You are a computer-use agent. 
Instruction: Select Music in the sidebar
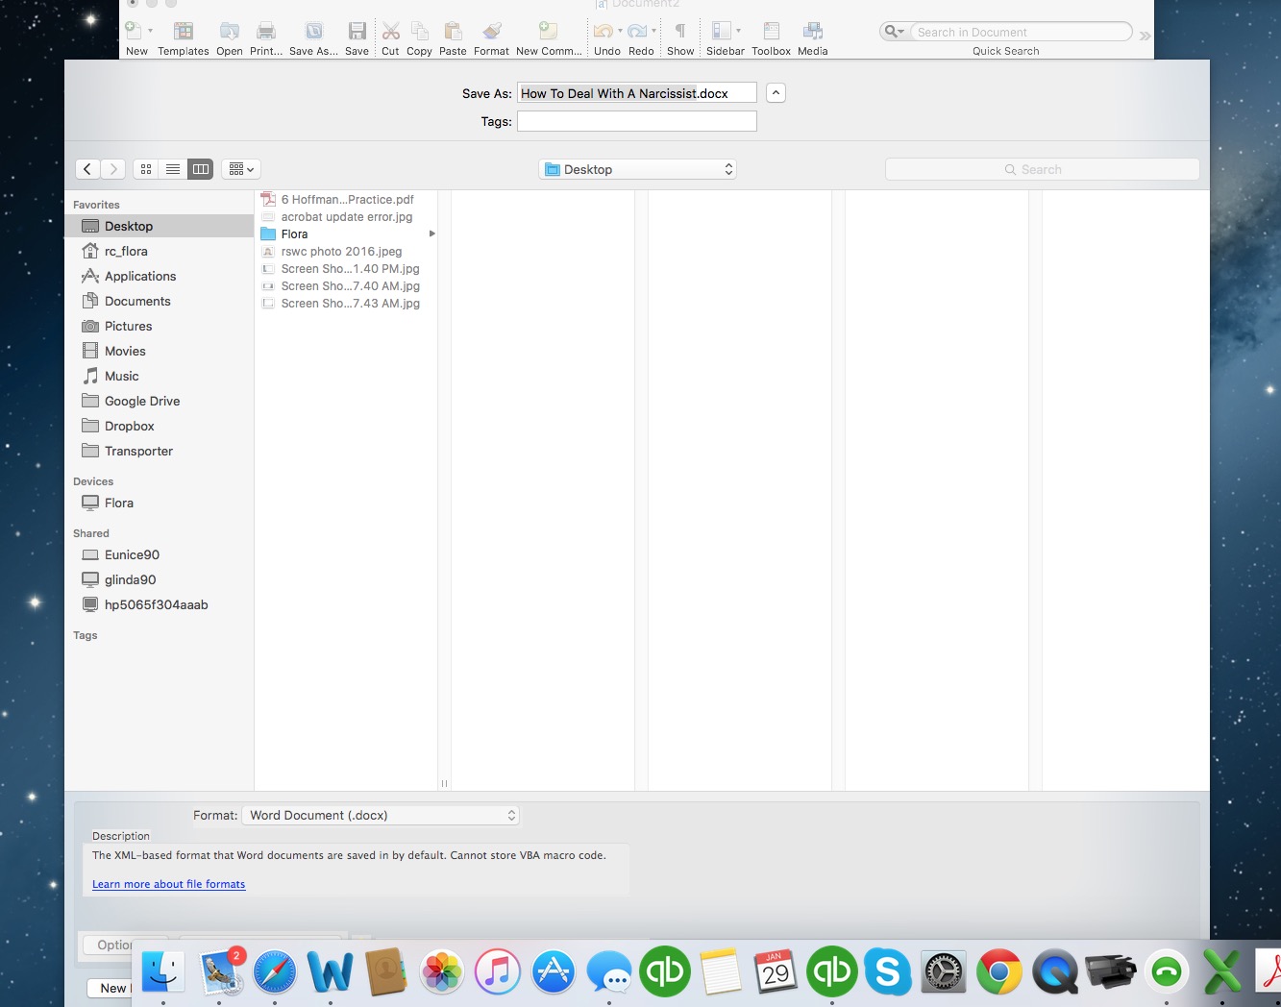click(160, 376)
